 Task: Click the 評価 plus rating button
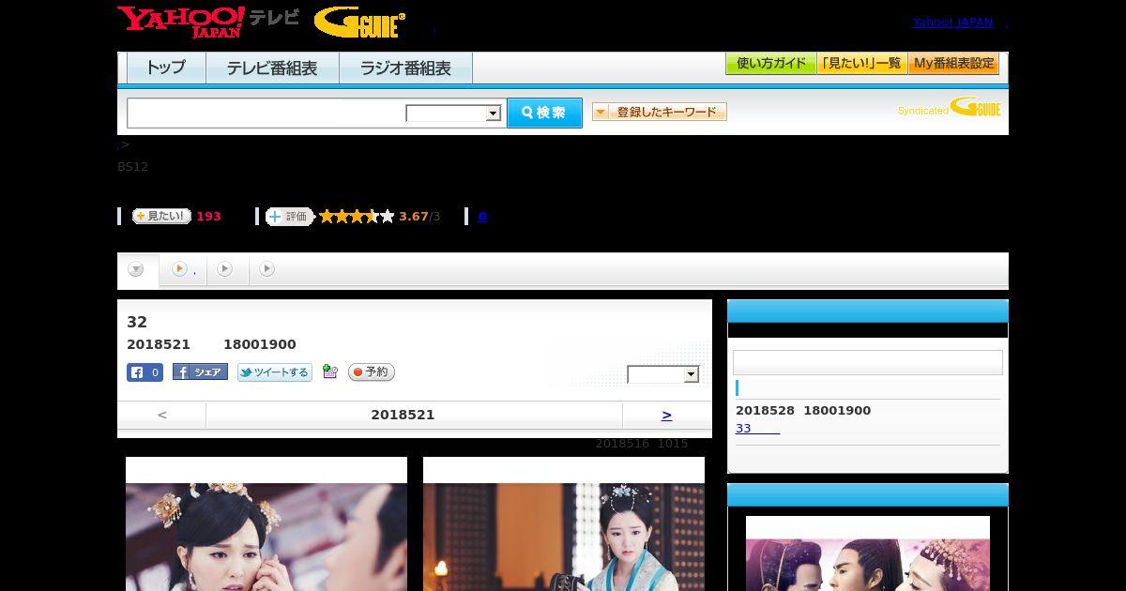click(x=289, y=217)
